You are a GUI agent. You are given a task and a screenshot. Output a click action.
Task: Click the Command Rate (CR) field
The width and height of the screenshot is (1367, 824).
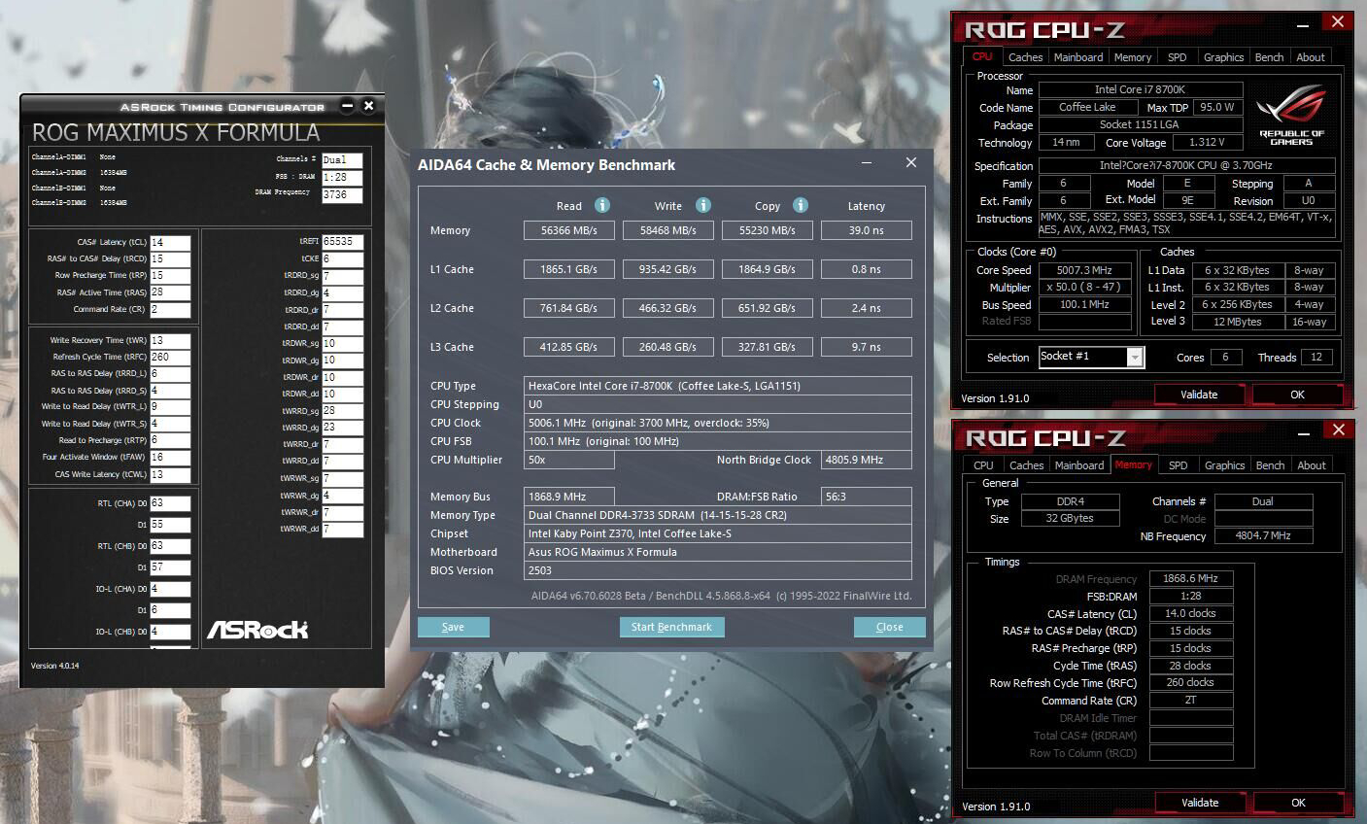[170, 310]
